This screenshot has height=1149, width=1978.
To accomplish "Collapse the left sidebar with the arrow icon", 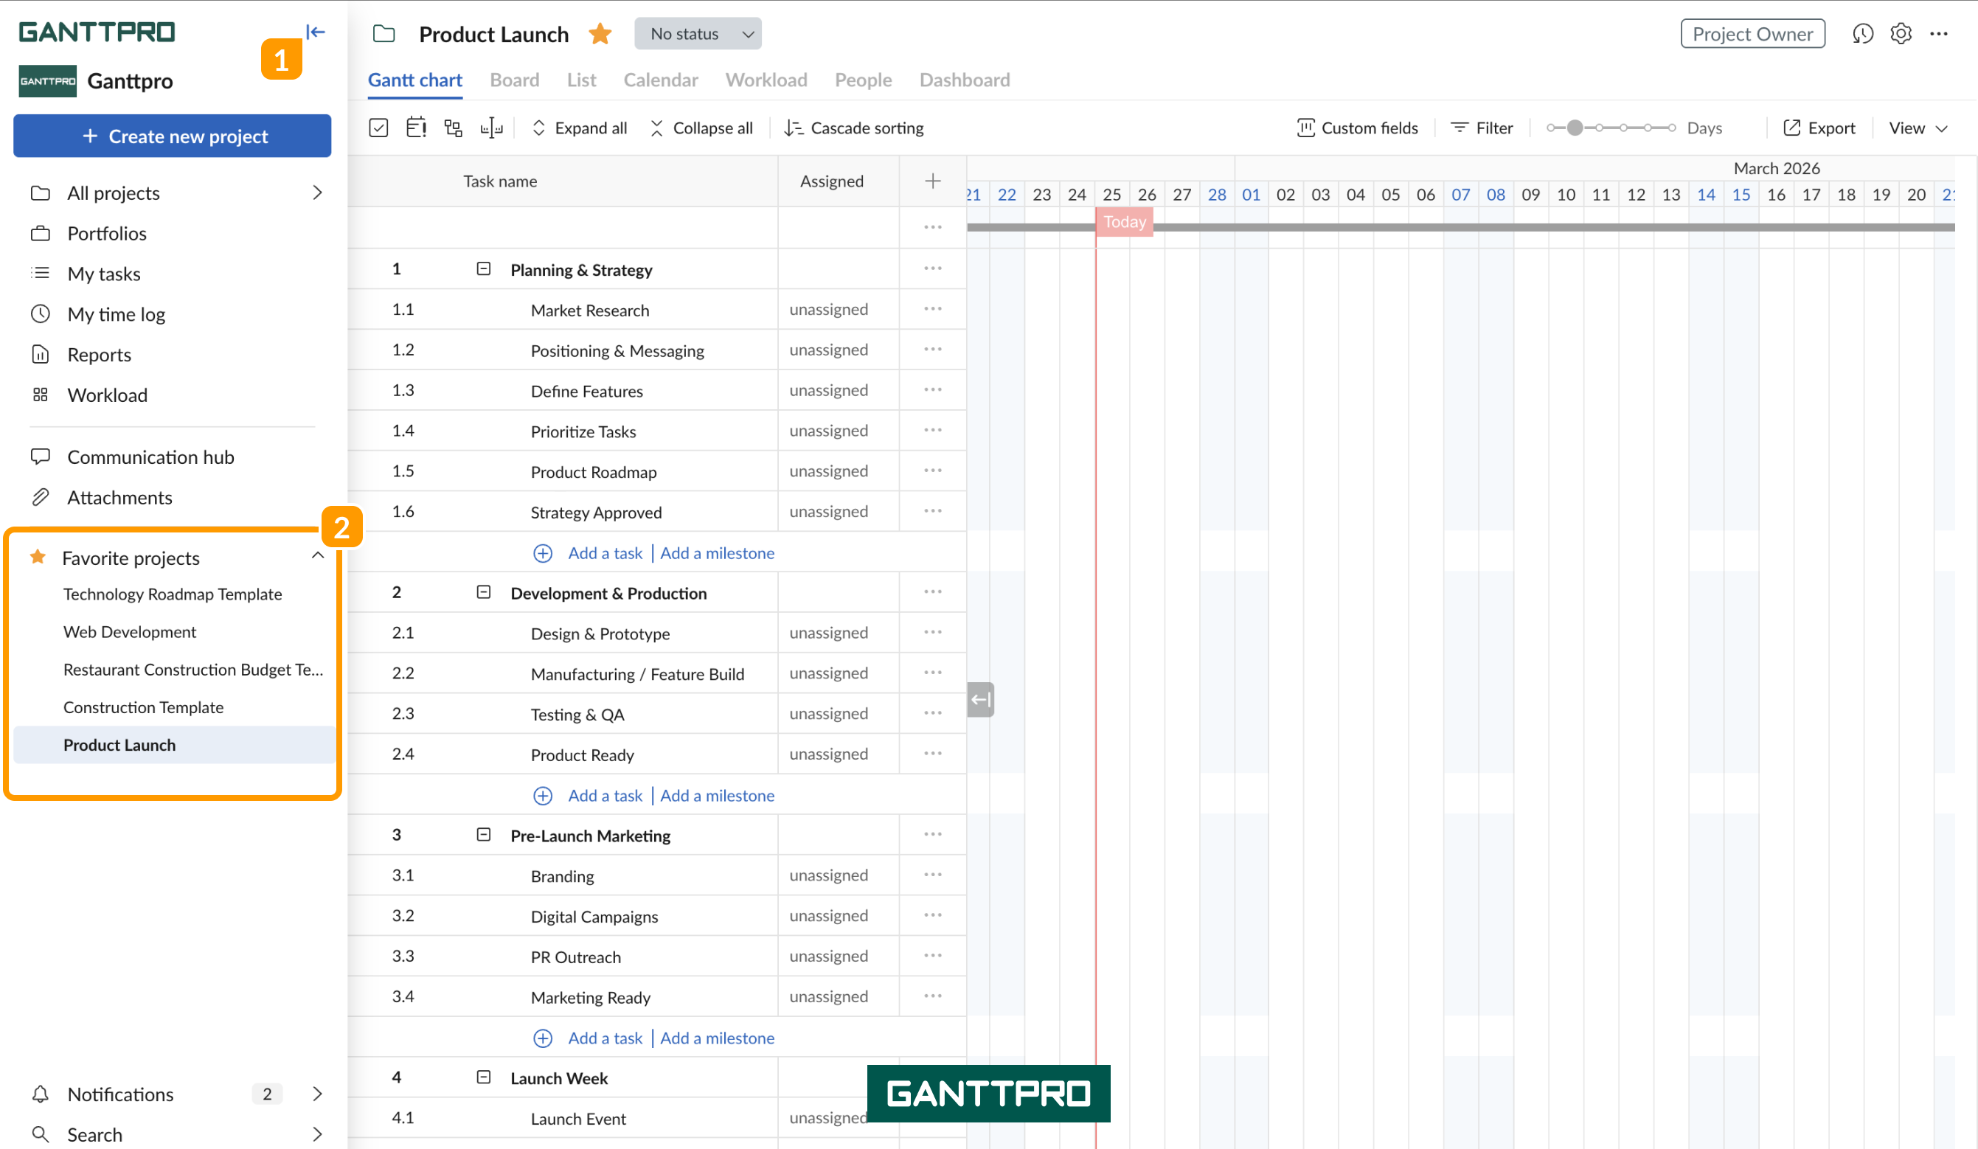I will (x=316, y=32).
